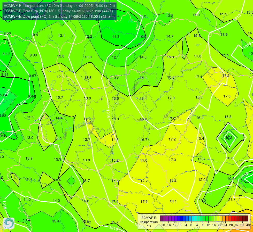
Task: Click the 11.3 temperature value
Action: [x=116, y=37]
